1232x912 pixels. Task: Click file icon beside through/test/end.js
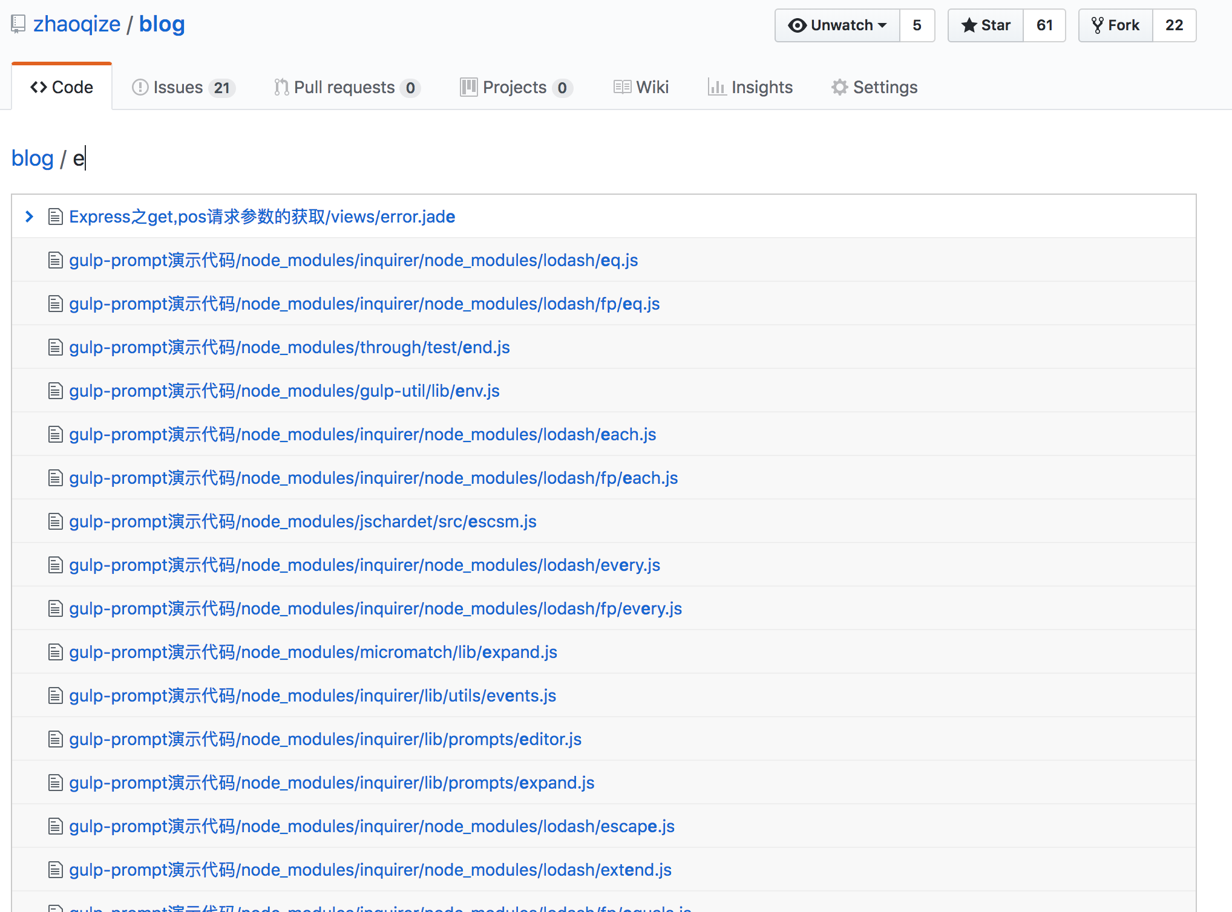pyautogui.click(x=56, y=347)
